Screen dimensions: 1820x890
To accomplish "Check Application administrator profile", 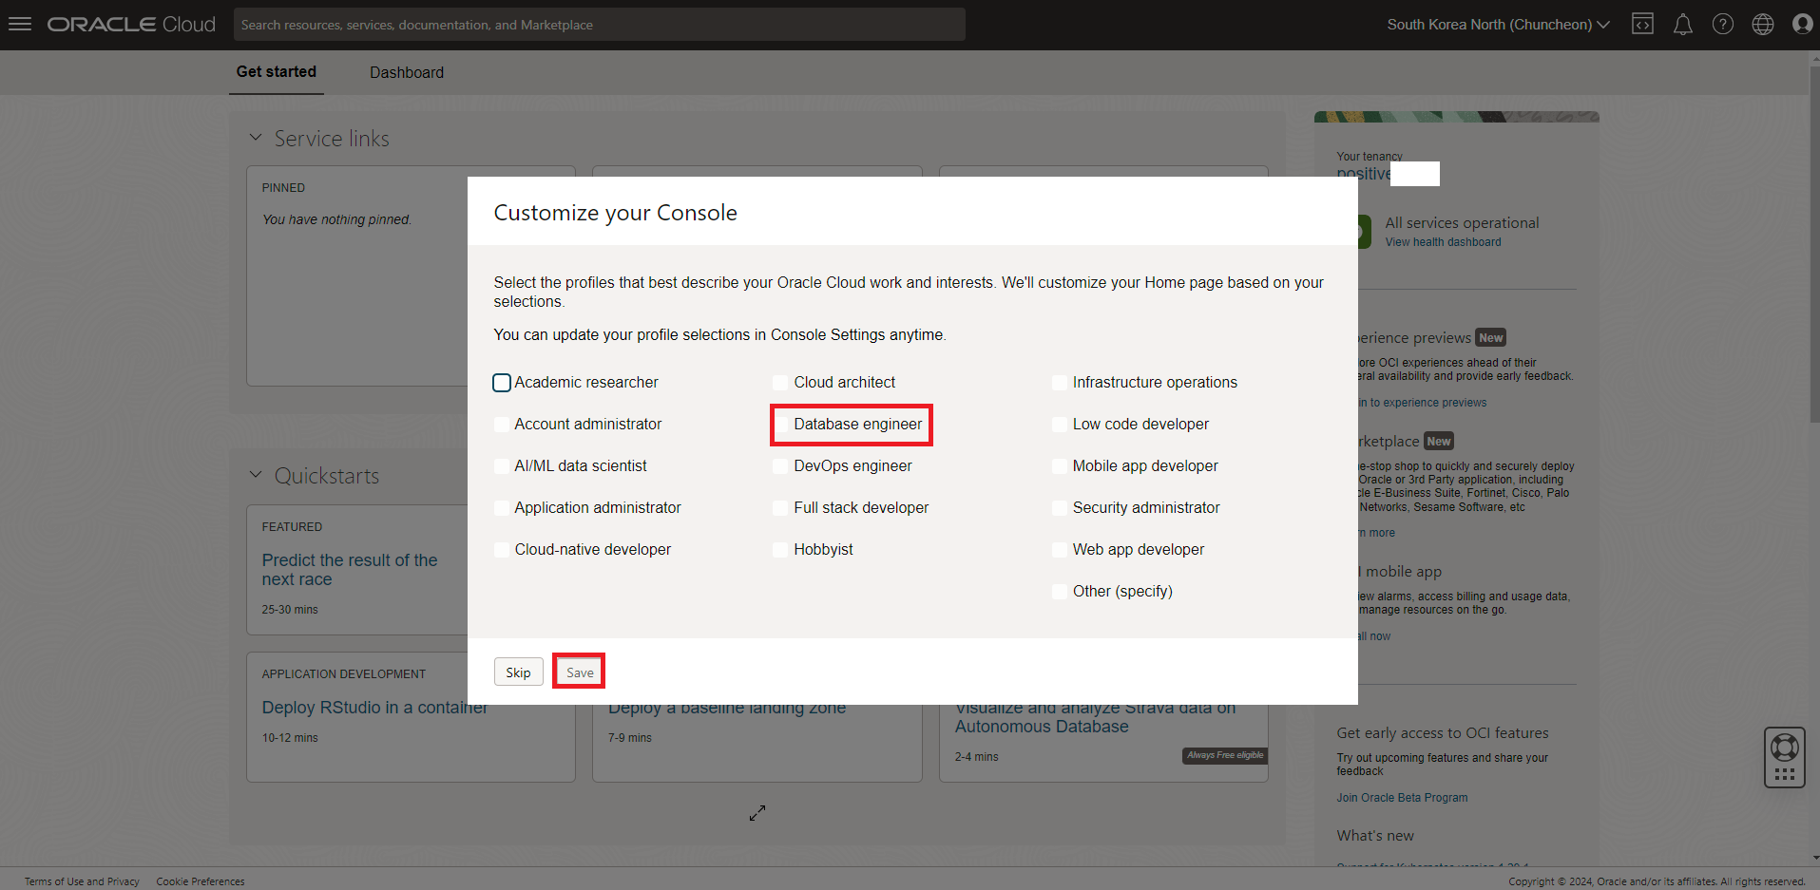I will (x=502, y=508).
